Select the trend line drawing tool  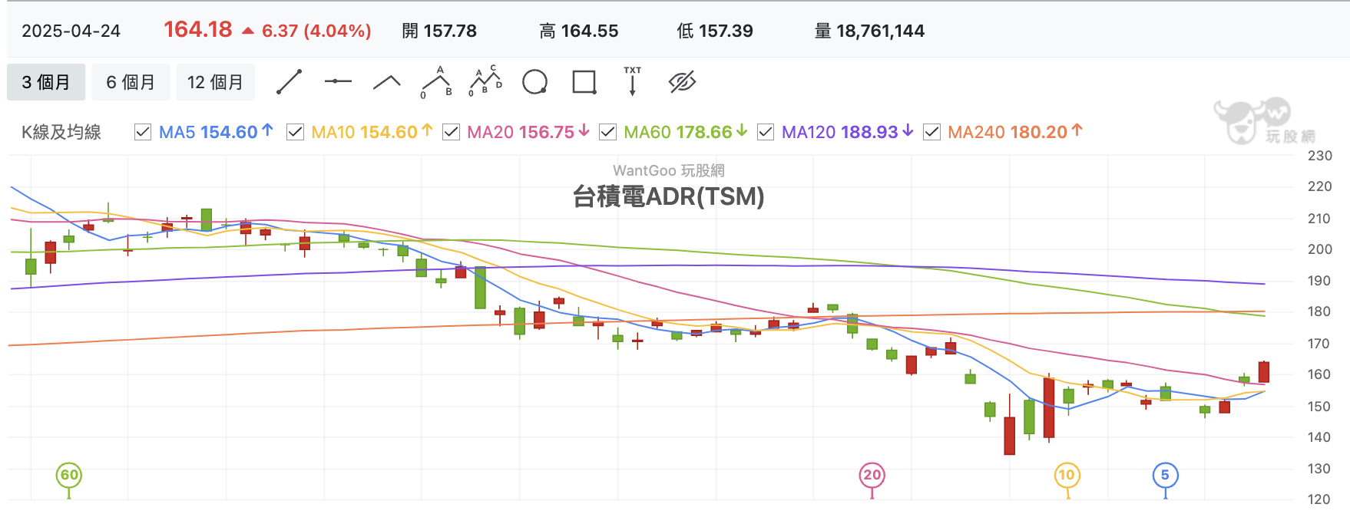[289, 82]
